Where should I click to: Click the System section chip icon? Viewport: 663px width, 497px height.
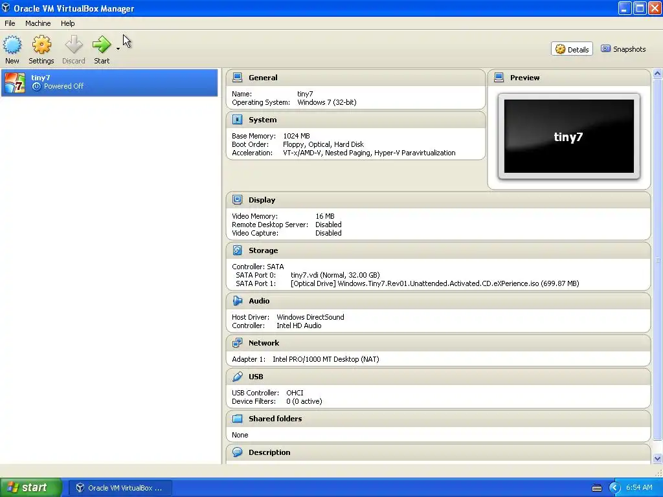point(237,120)
